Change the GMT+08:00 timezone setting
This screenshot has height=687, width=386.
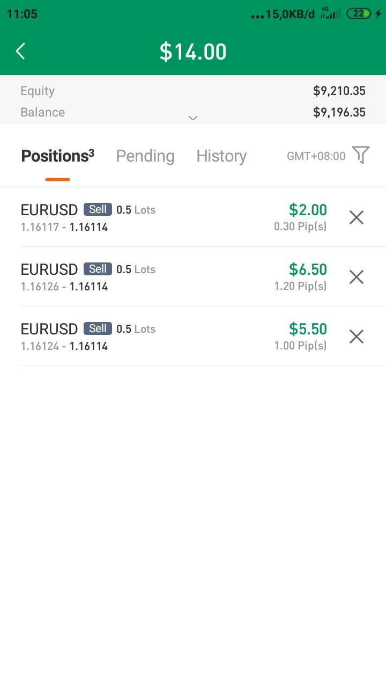coord(316,156)
